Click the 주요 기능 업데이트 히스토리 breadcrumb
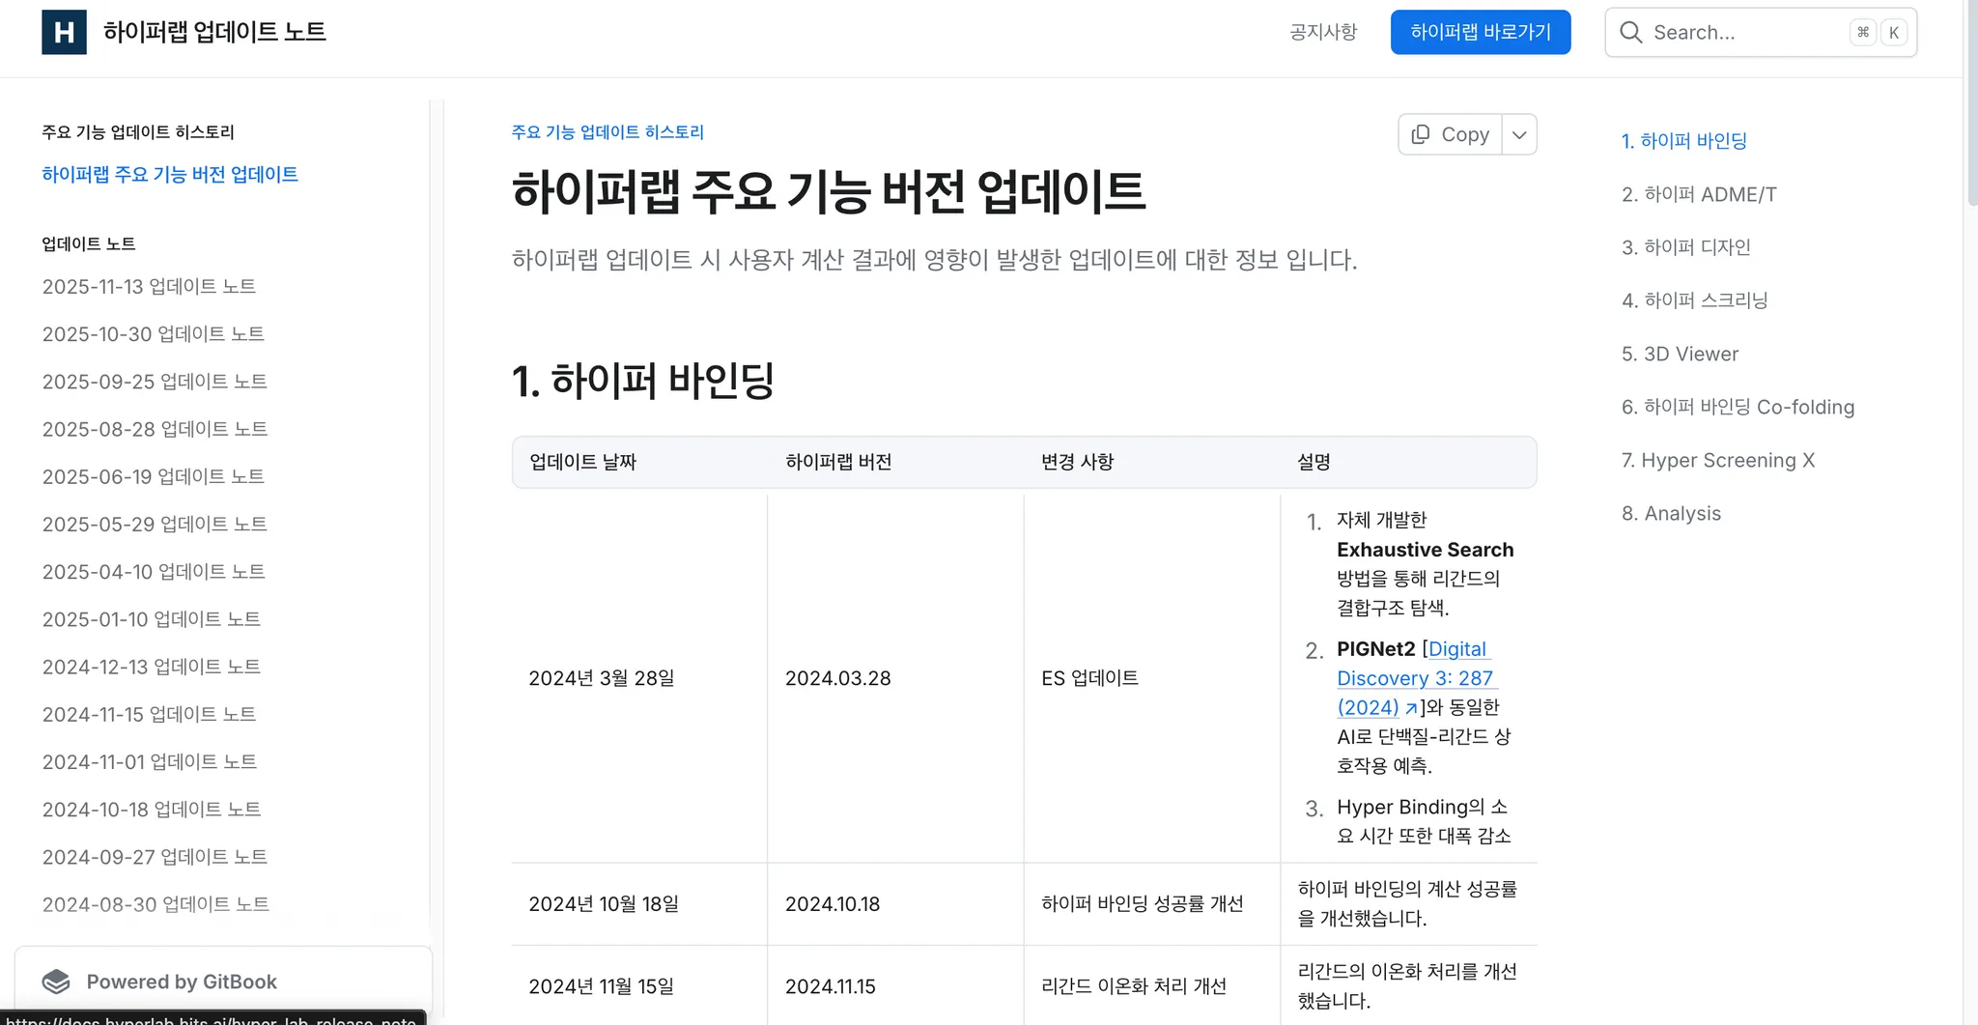Viewport: 1978px width, 1025px height. pos(608,132)
